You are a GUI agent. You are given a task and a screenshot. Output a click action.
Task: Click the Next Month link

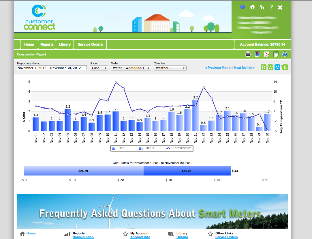coord(243,68)
